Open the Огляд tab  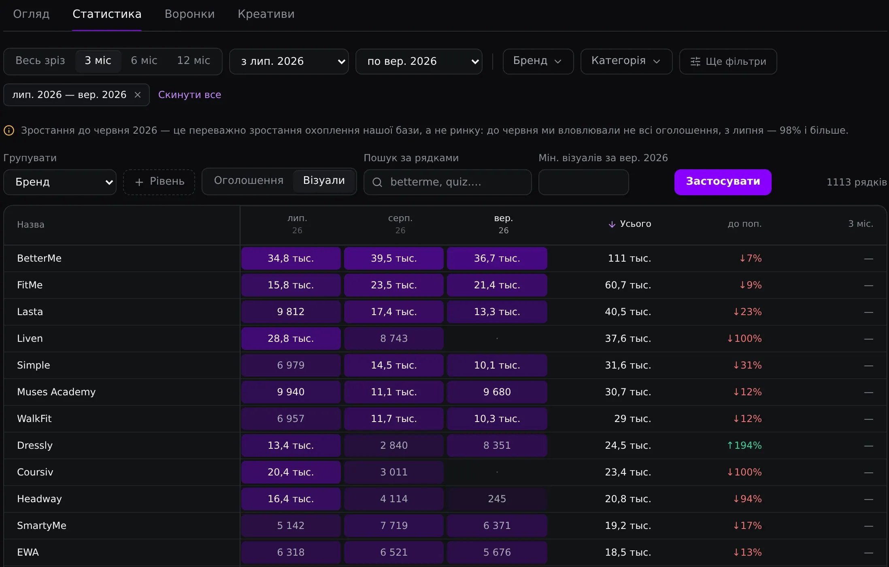[x=31, y=14]
